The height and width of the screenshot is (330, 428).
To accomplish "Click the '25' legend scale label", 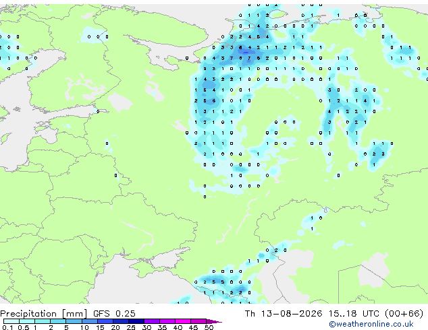I will tap(131, 327).
